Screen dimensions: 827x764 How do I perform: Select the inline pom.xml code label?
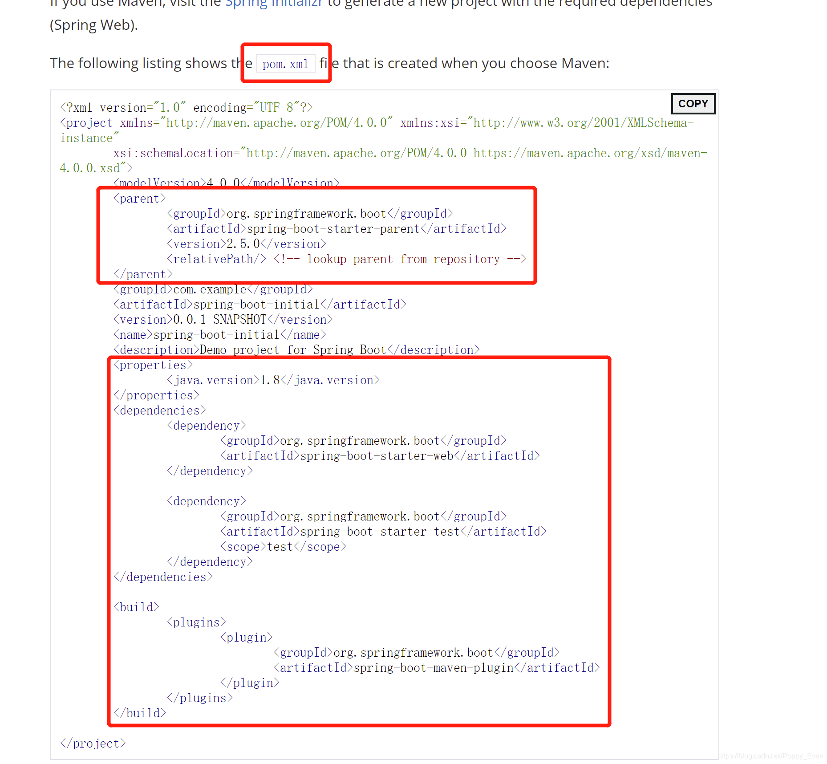click(x=285, y=64)
